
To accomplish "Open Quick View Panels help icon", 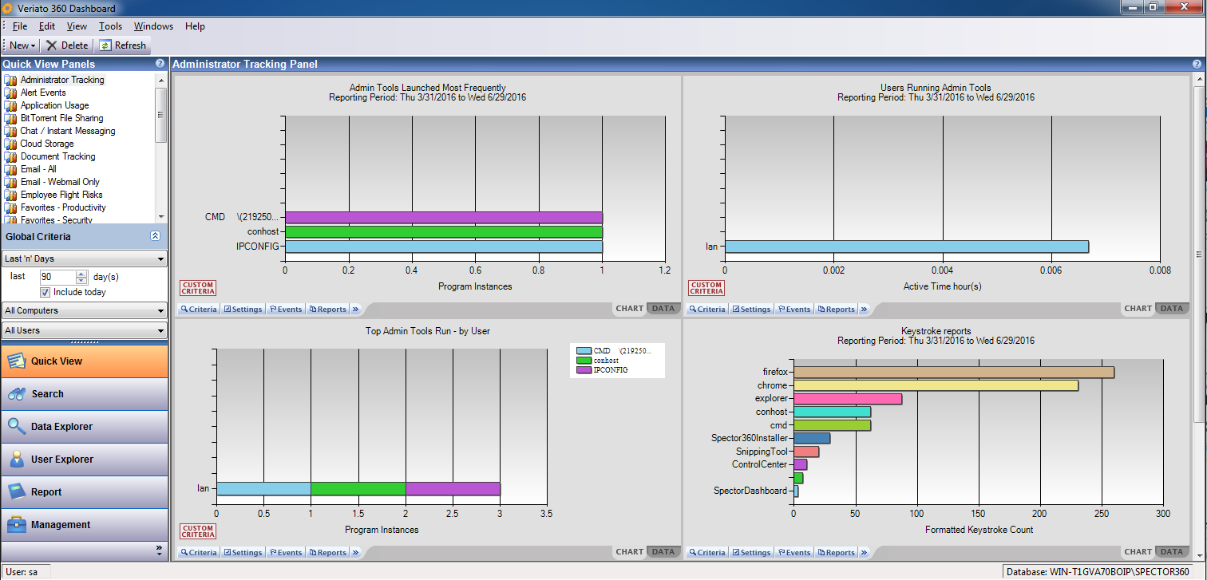I will tap(160, 64).
